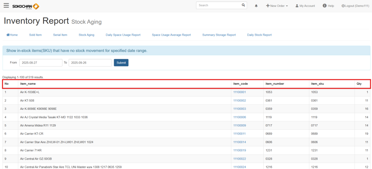Expand the New Order dropdown
372x169 pixels.
click(277, 6)
